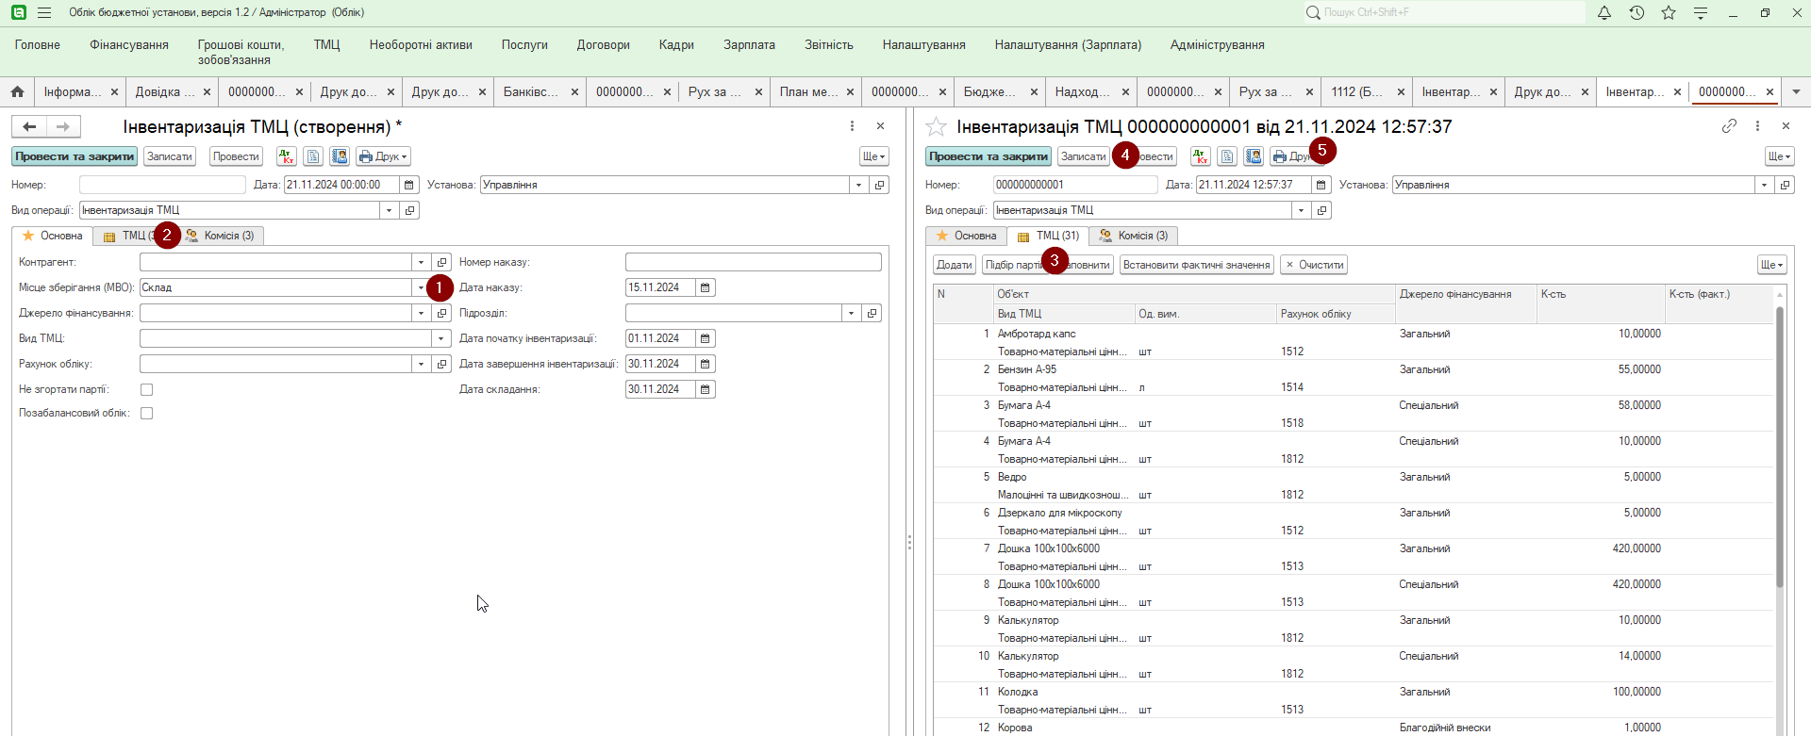
Task: Toggle Позабалансовий облік checkbox
Action: (x=146, y=413)
